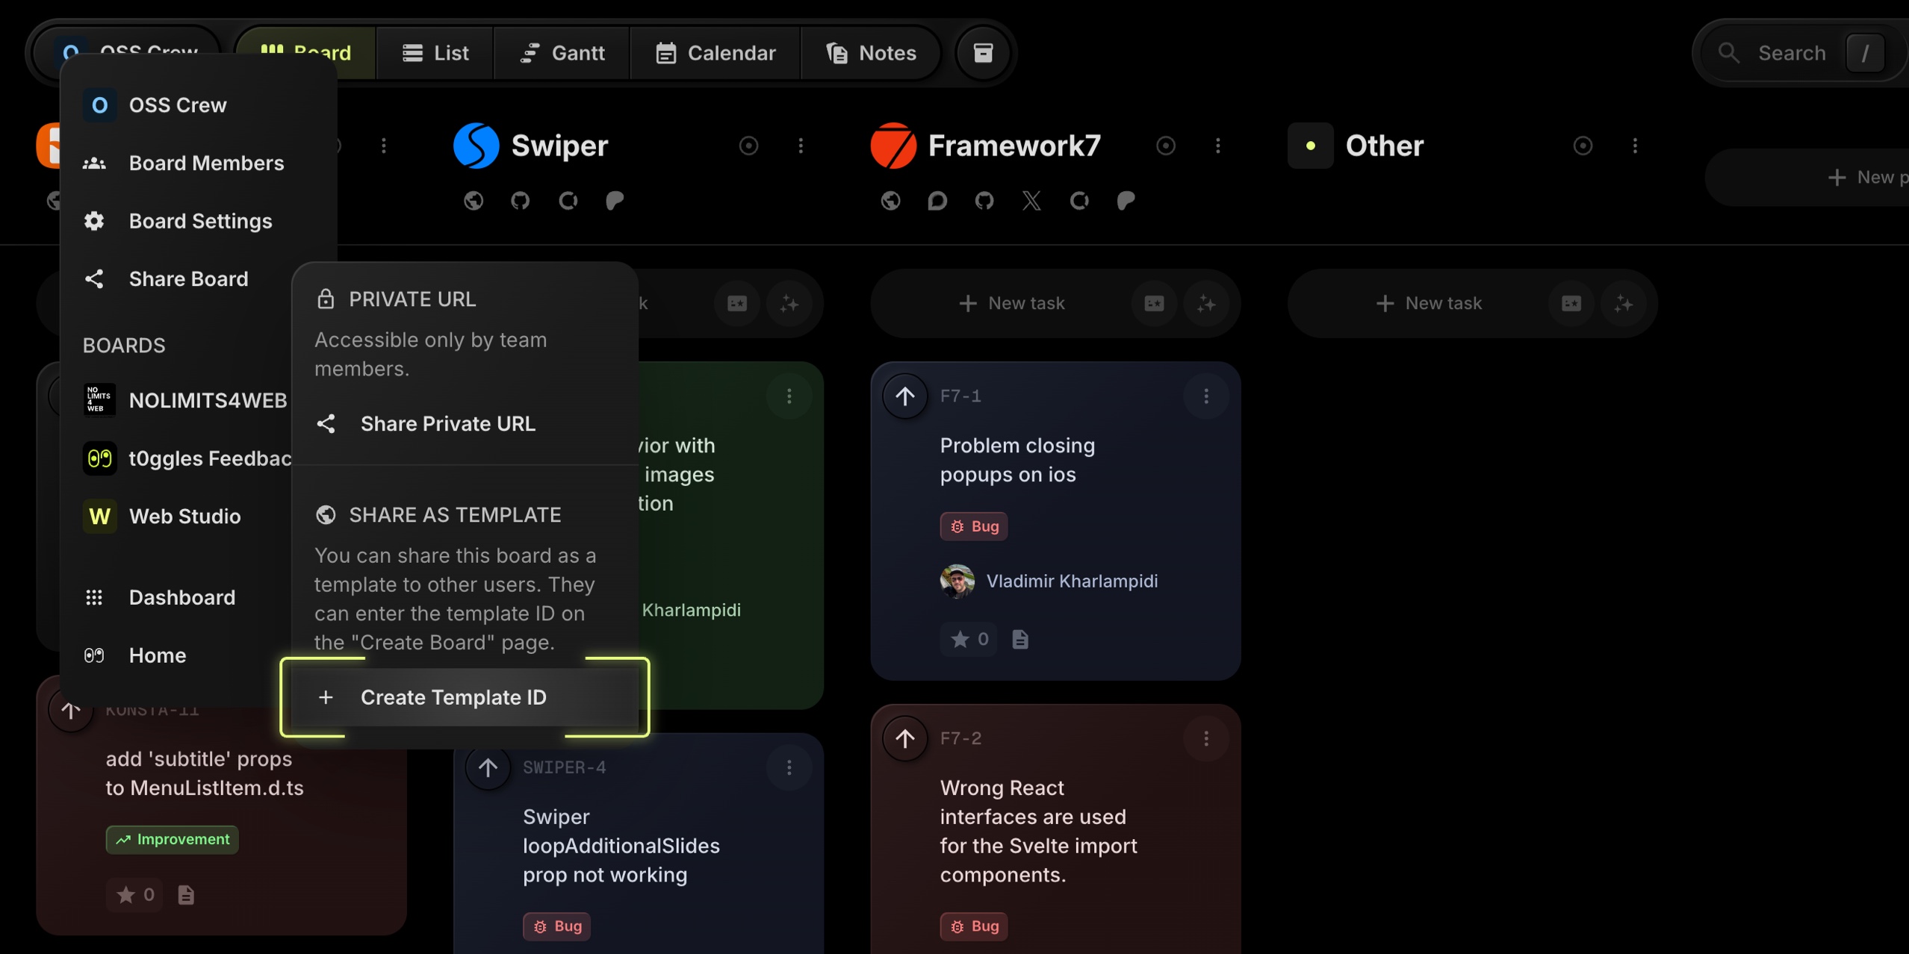
Task: Switch to the Gantt view tab
Action: point(562,53)
